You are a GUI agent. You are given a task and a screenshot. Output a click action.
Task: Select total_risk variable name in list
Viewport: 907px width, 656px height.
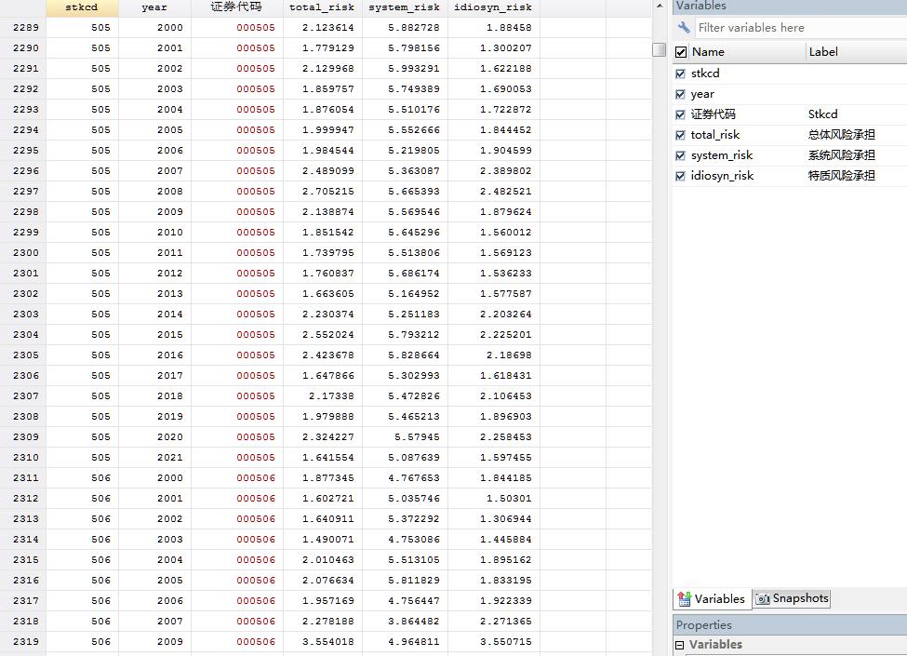tap(715, 135)
